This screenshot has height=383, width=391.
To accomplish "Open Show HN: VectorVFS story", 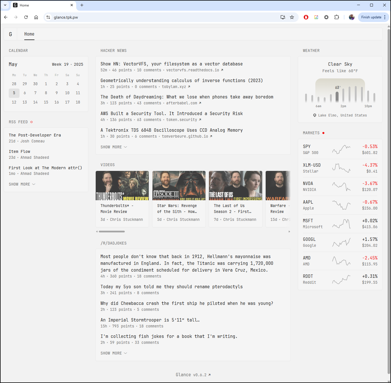I will pos(171,64).
